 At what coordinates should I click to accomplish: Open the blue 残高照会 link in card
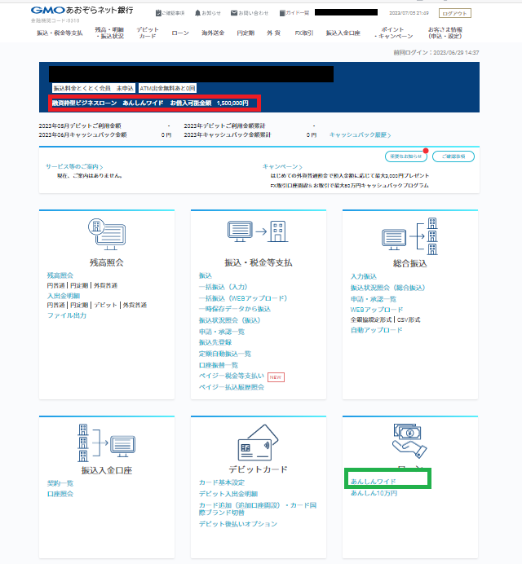click(60, 275)
